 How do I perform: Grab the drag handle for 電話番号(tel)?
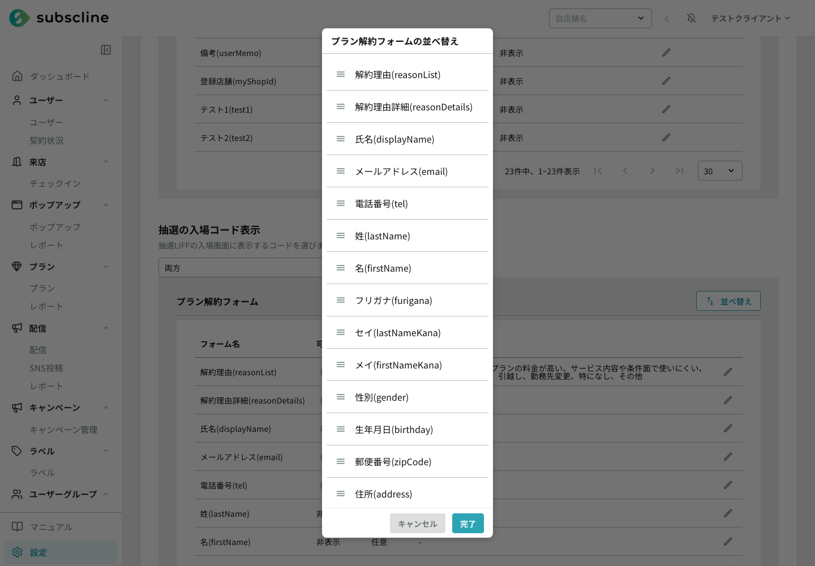tap(341, 203)
